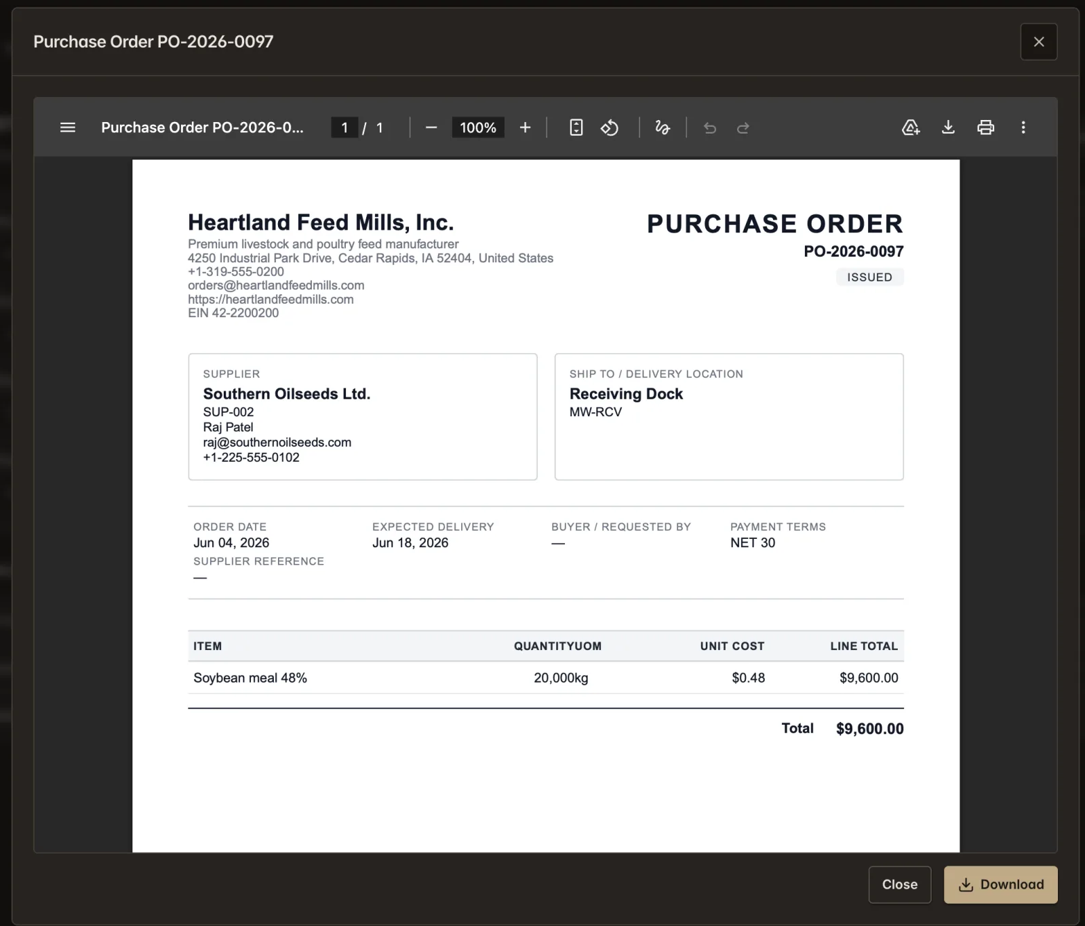Click the PURCHASE ORDER title

[x=775, y=224]
